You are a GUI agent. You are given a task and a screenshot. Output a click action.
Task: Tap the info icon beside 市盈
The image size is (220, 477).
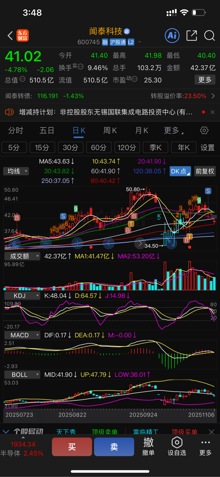point(134,79)
